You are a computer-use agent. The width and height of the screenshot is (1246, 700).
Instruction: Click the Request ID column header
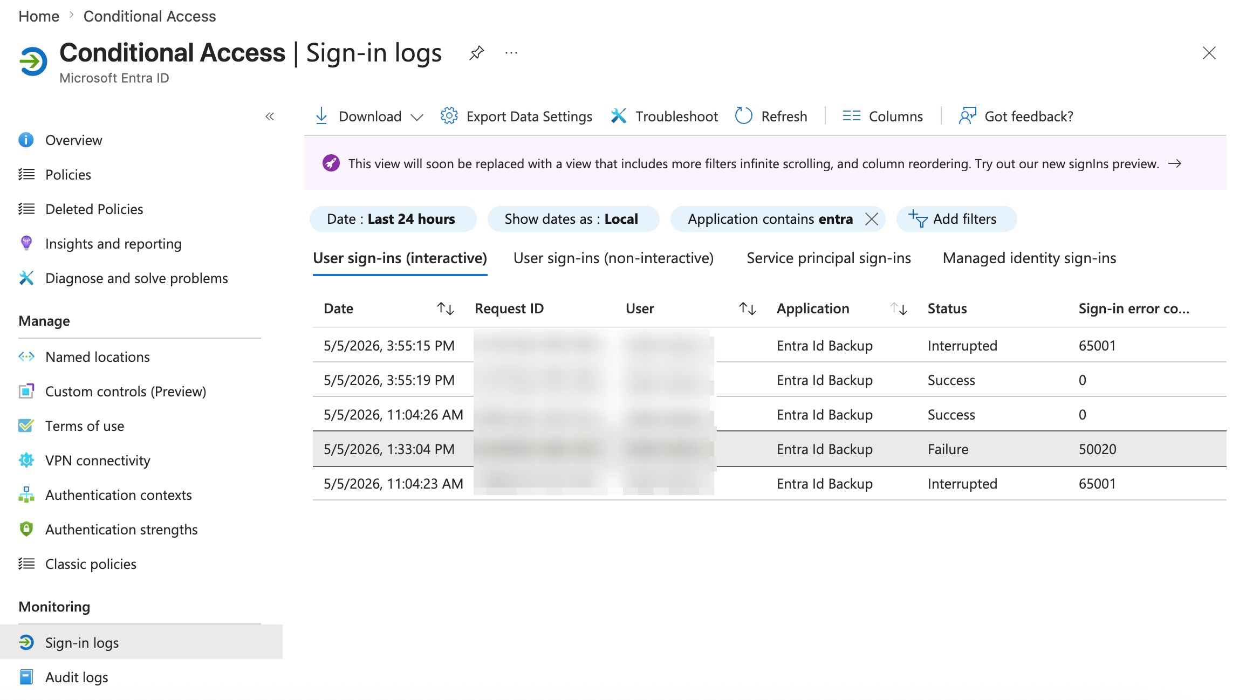[509, 308]
